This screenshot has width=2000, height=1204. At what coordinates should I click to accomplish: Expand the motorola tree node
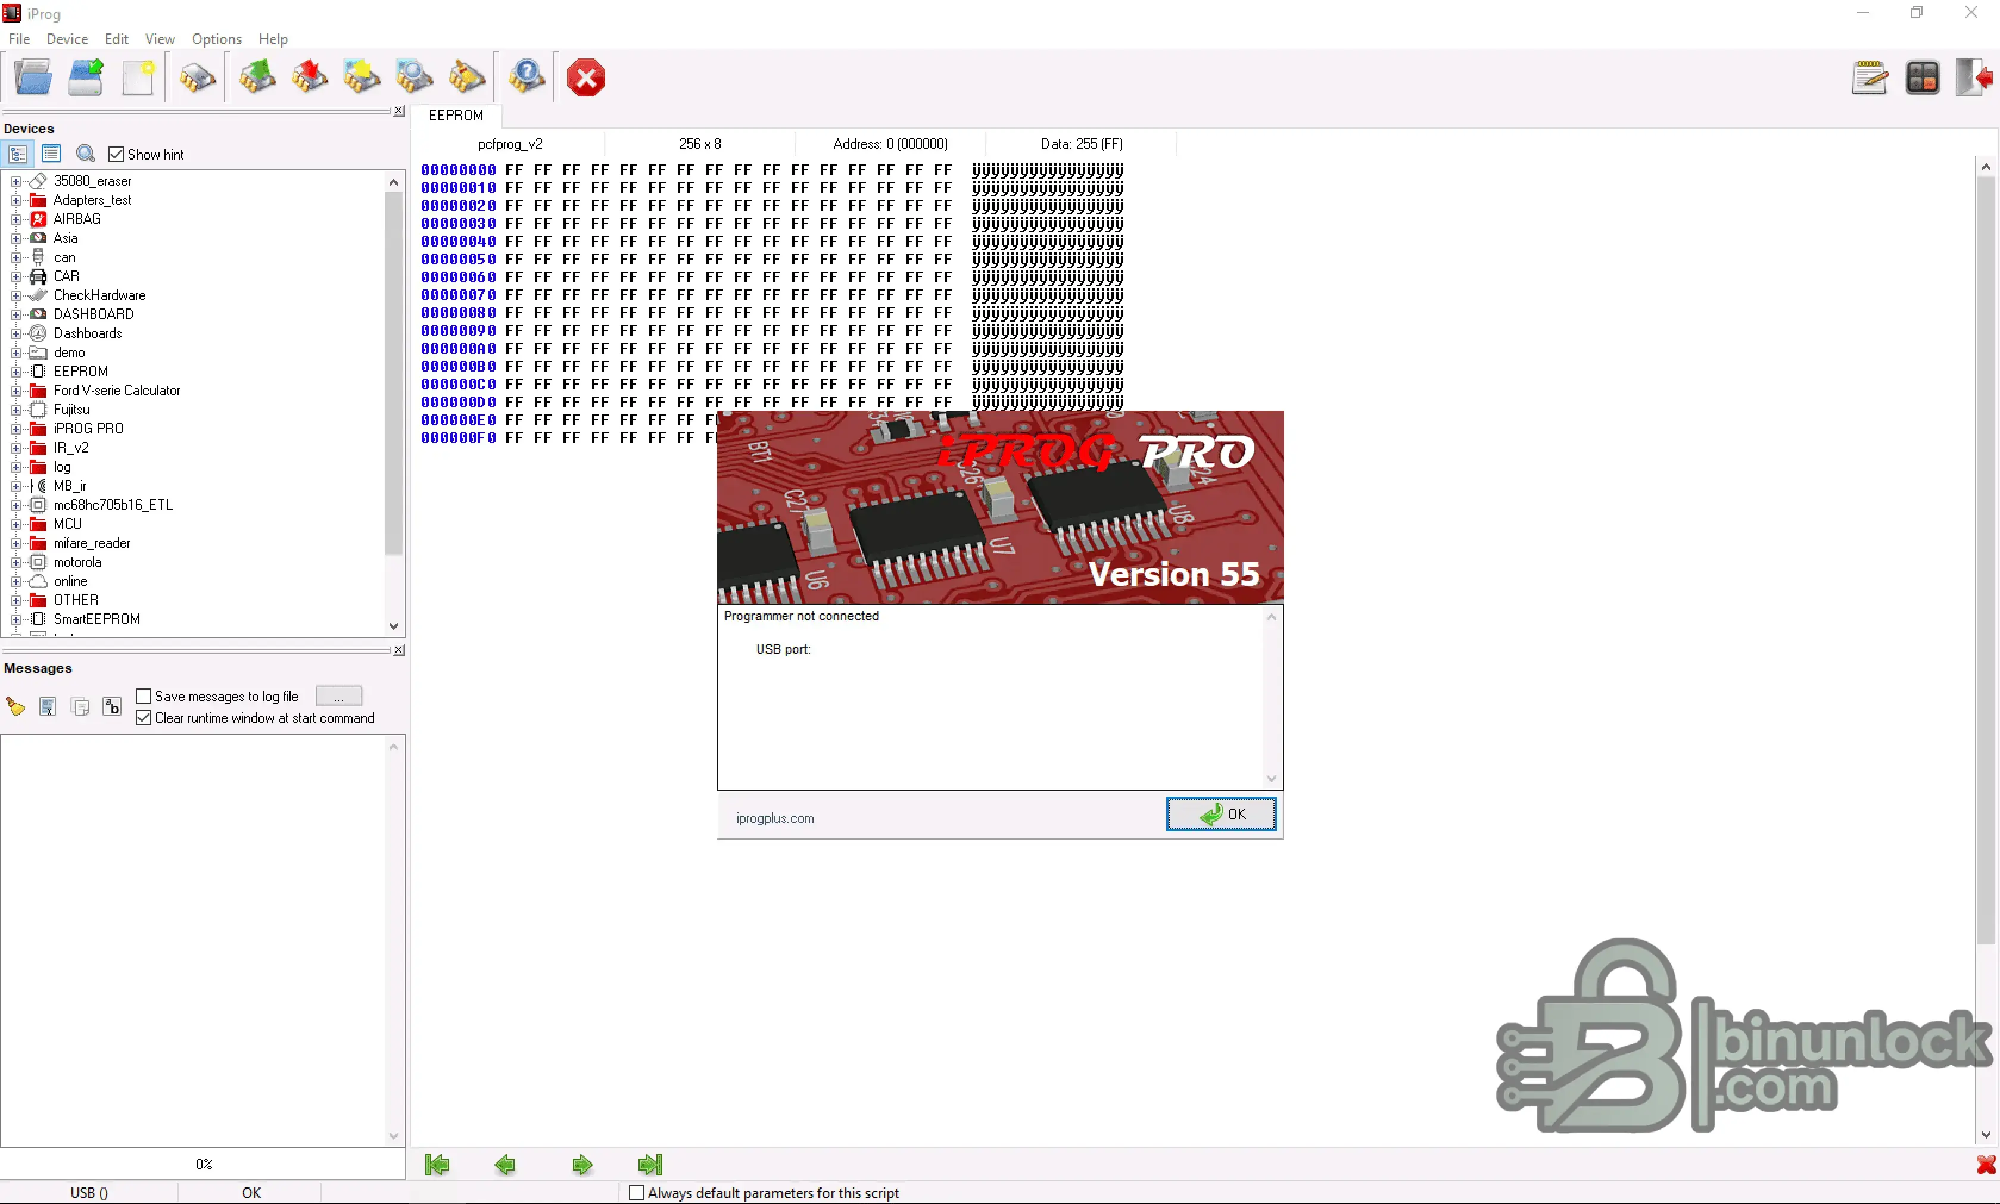(x=15, y=562)
